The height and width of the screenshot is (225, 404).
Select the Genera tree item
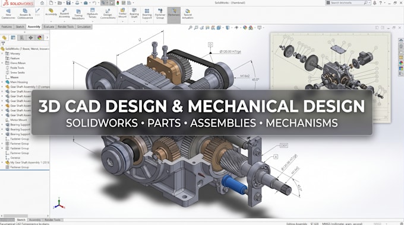click(15, 157)
